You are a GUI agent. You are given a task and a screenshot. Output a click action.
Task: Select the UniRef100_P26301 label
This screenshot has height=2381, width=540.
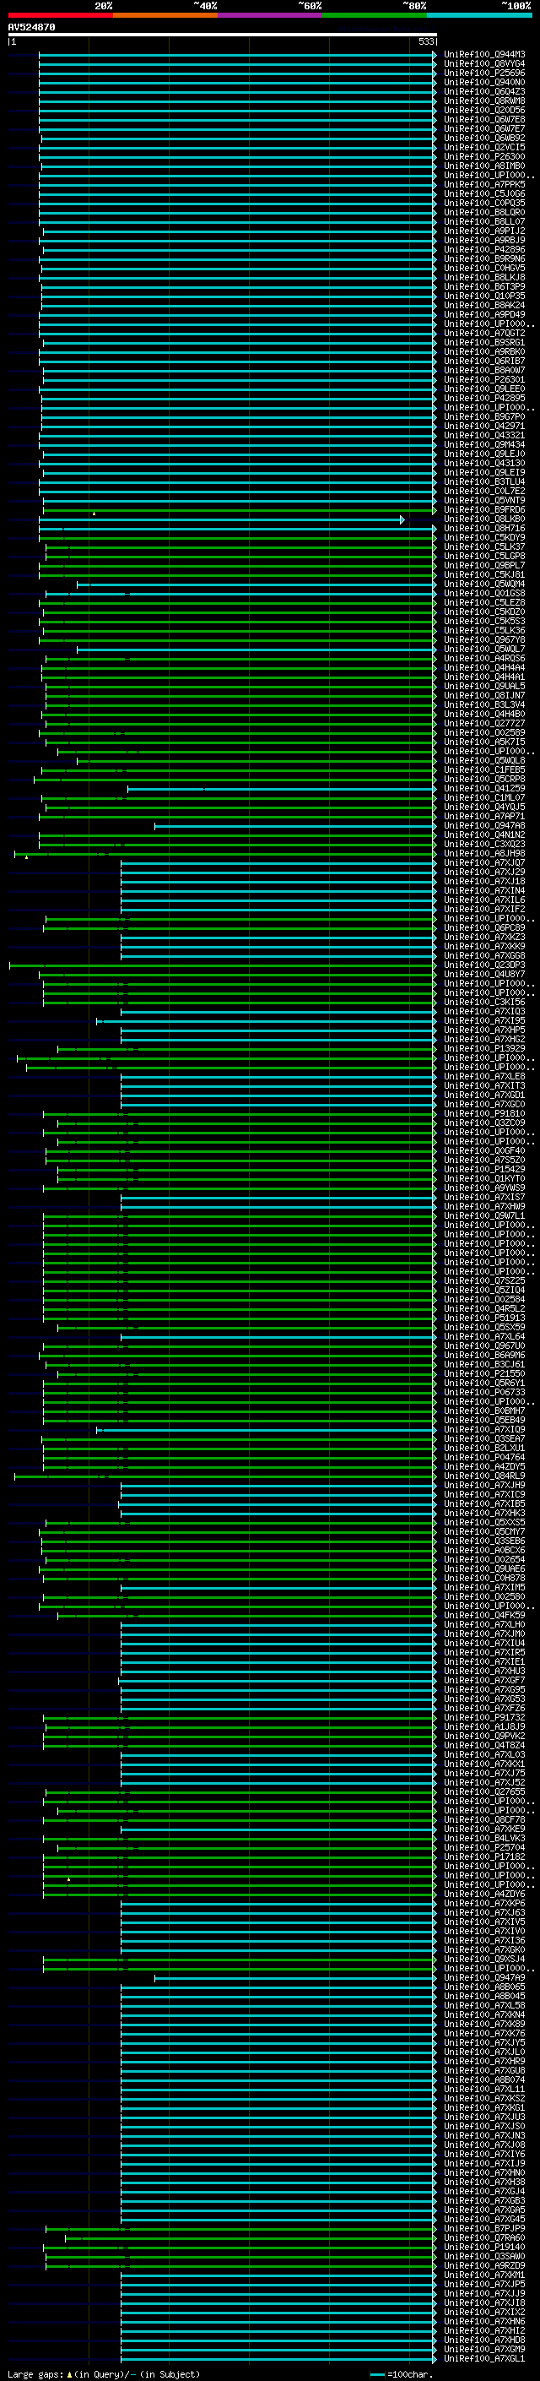(484, 379)
